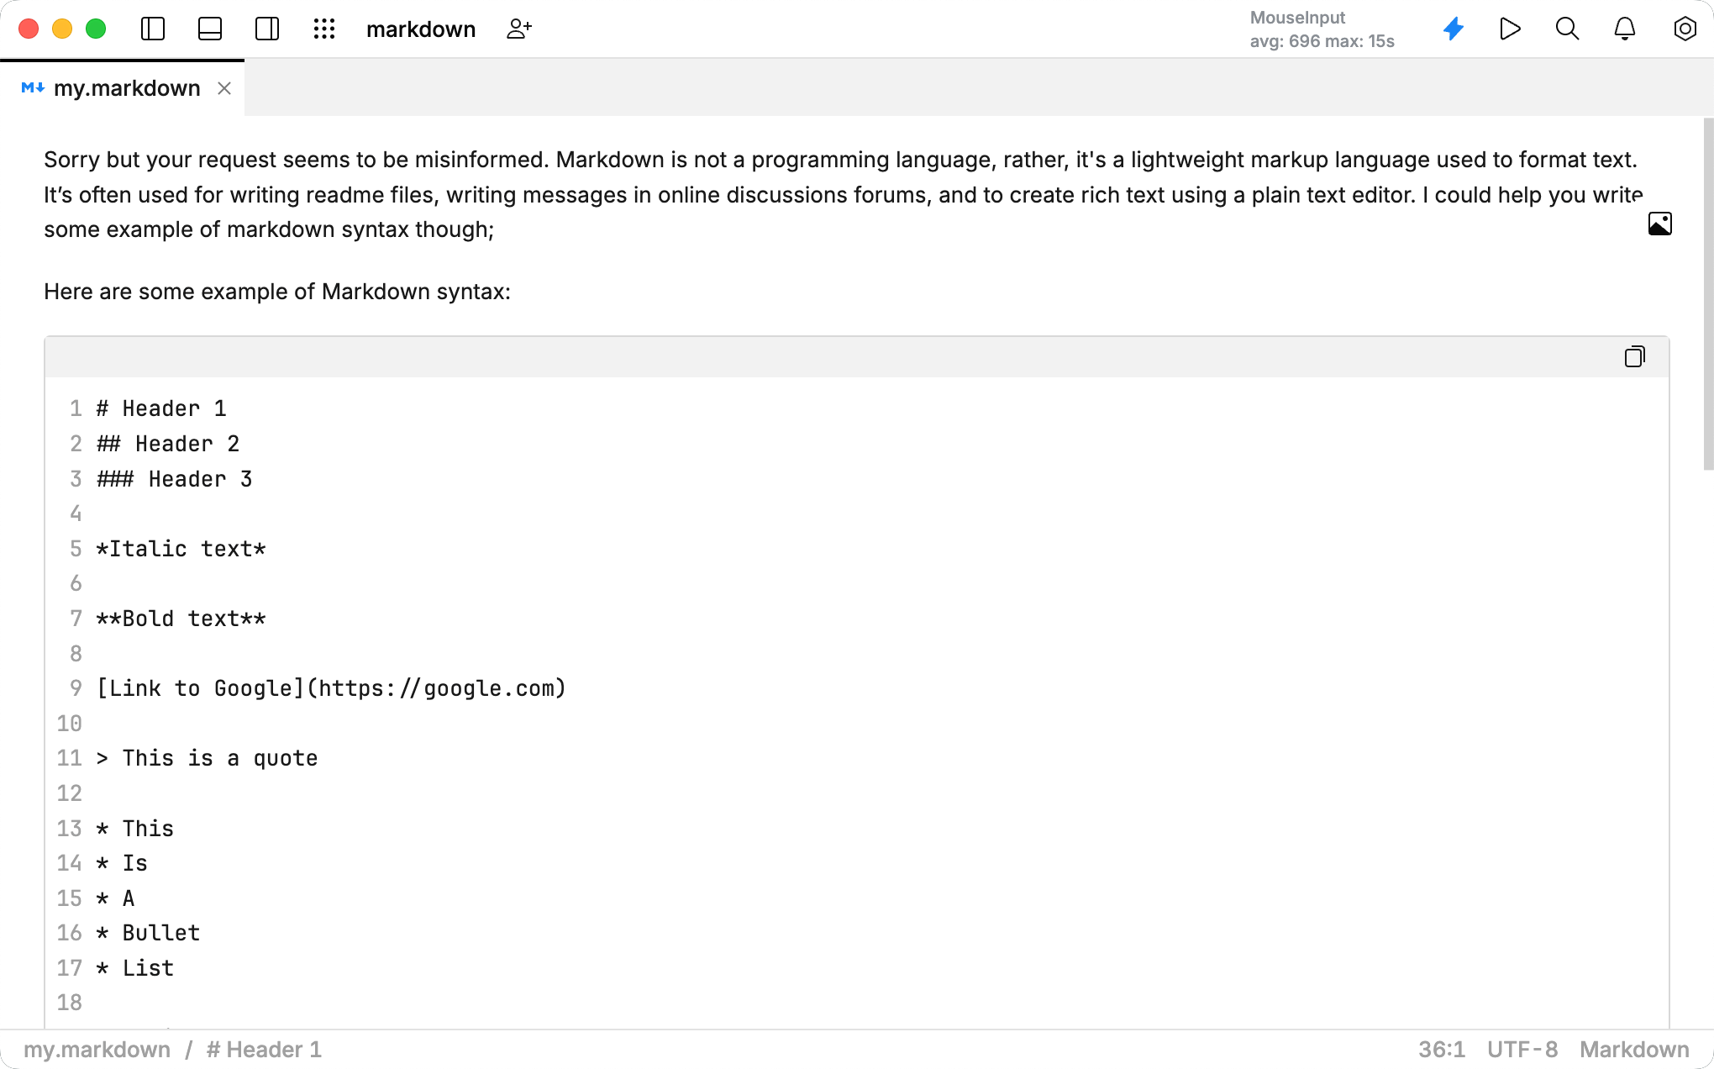1714x1069 pixels.
Task: Select the my.markdown tab
Action: [x=126, y=88]
